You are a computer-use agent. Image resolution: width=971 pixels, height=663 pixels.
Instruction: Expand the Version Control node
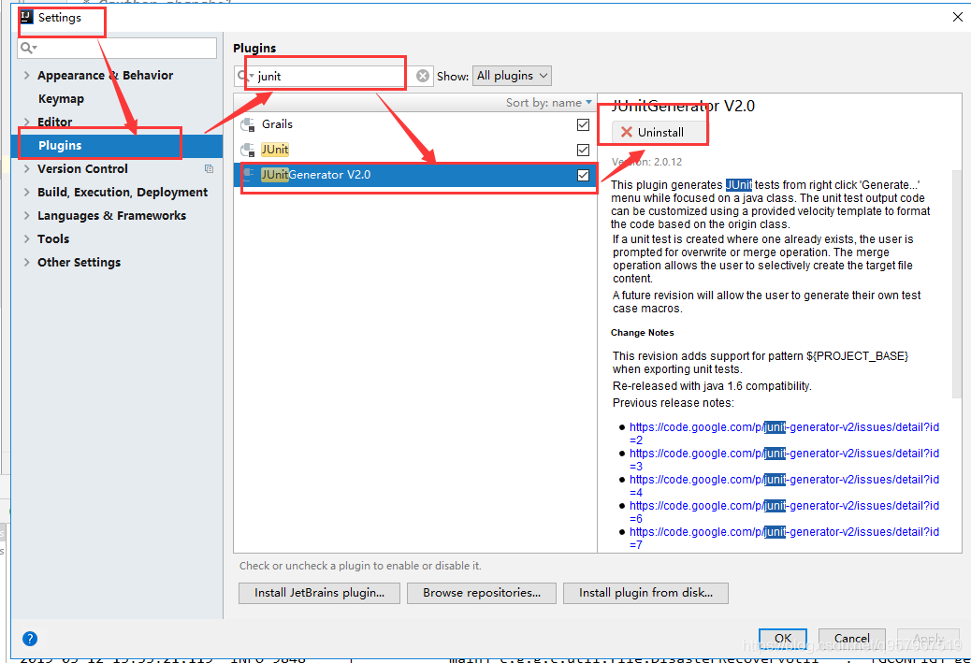[x=26, y=169]
